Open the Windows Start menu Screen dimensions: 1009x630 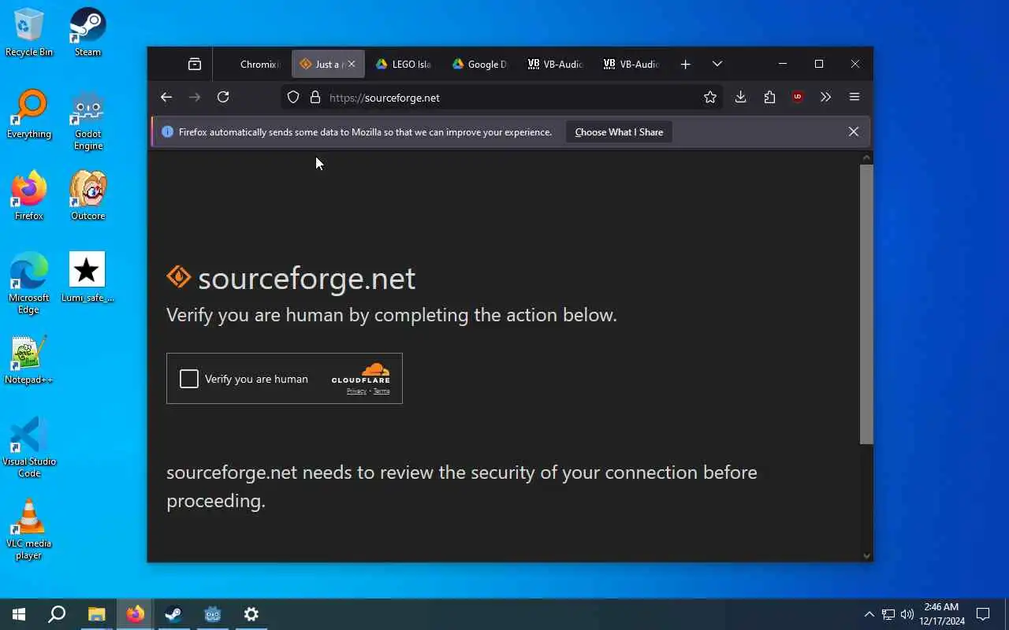(19, 614)
